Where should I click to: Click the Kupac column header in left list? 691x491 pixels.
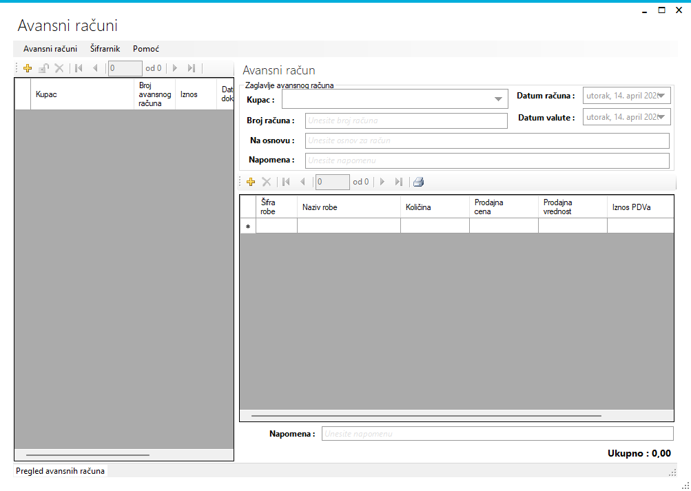tap(80, 94)
